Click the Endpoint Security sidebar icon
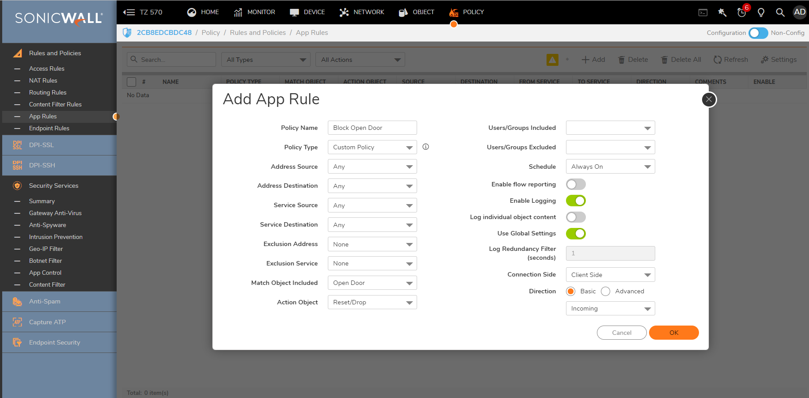 17,342
